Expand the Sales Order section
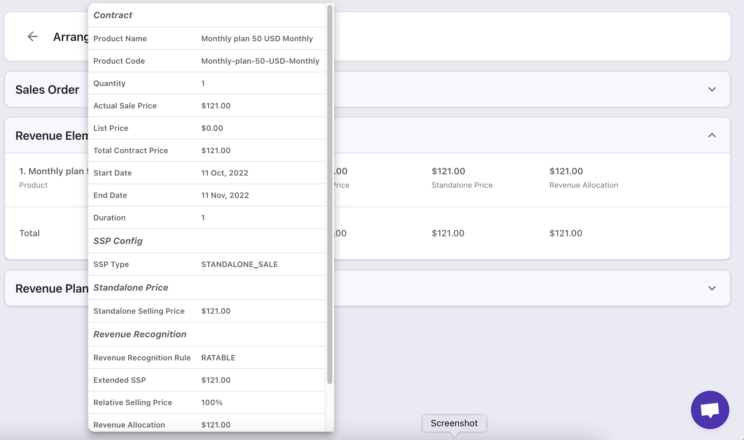Screen dimensions: 744x440 (712, 90)
